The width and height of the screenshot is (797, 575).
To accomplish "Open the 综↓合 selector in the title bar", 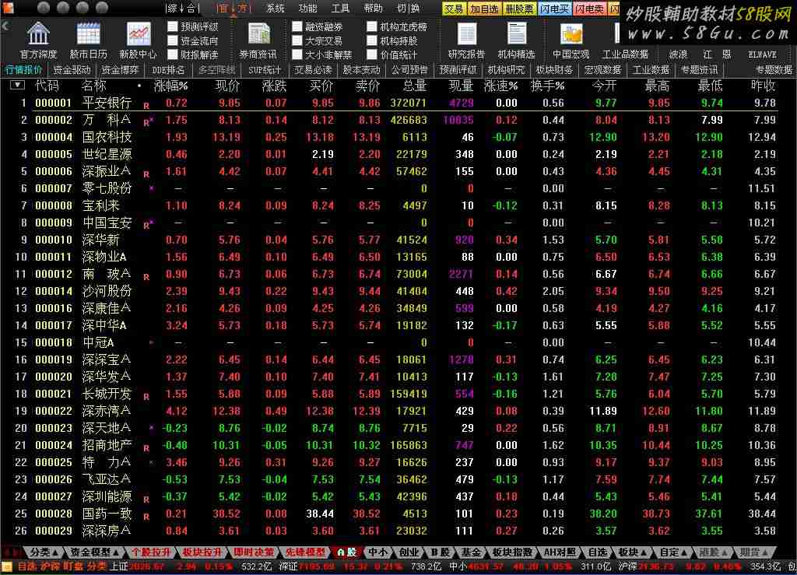I will click(182, 8).
